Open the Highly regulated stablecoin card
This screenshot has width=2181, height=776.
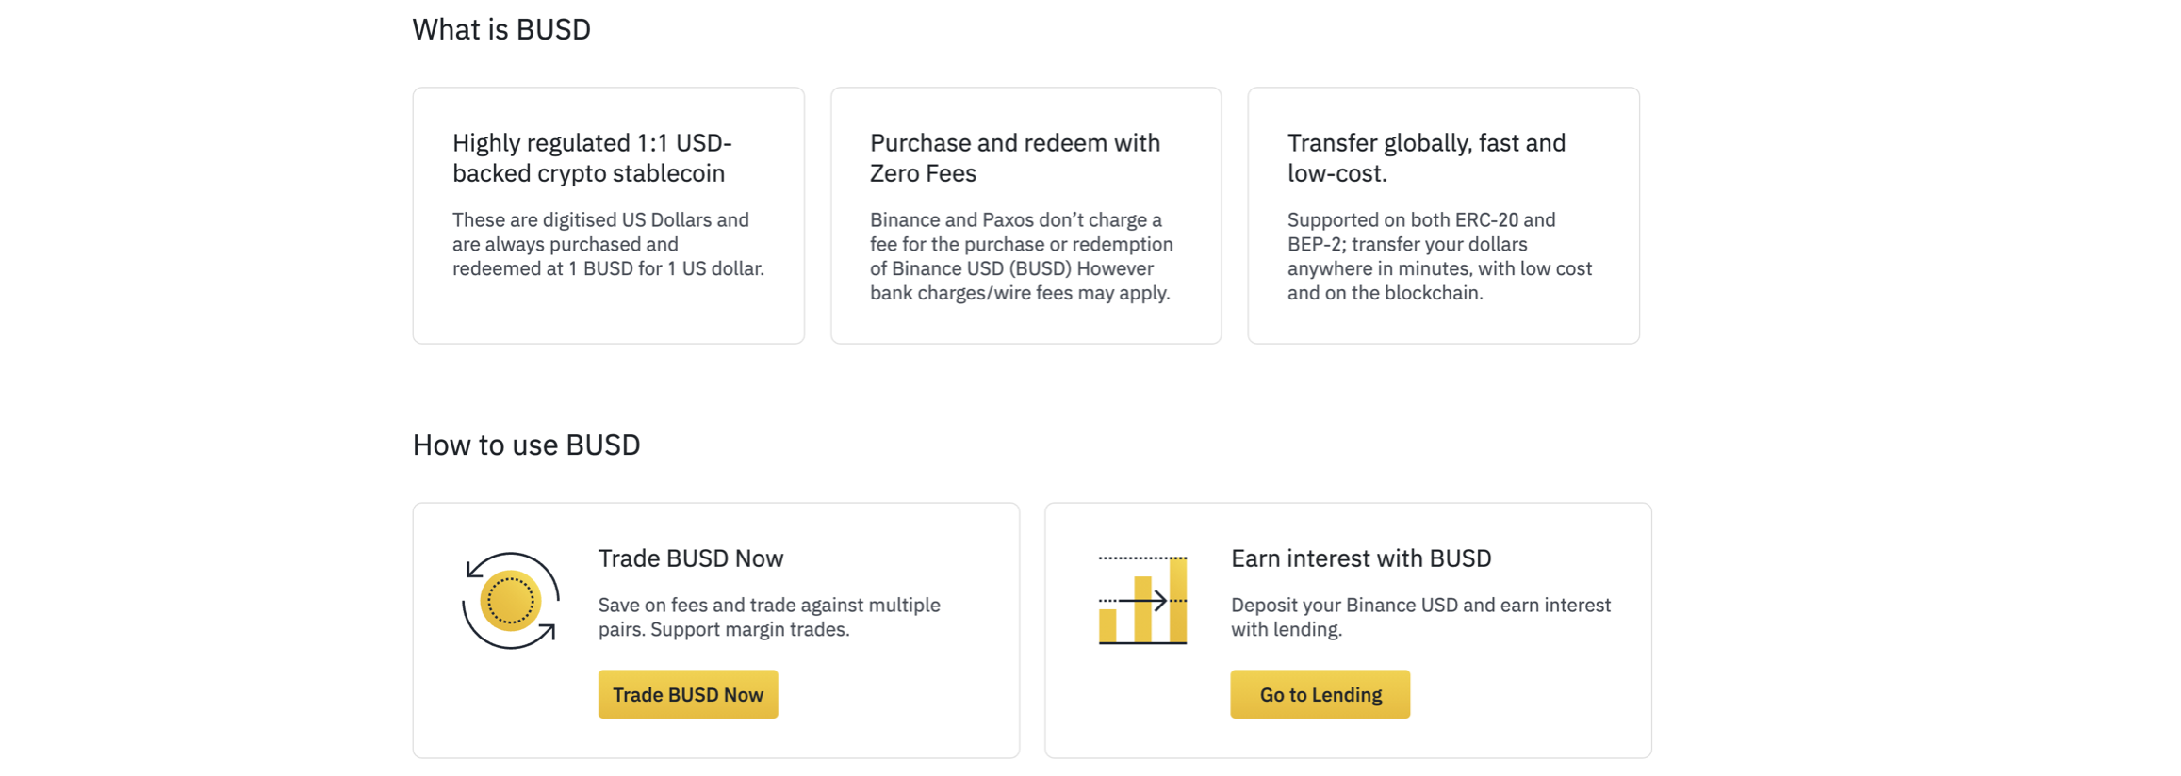click(x=608, y=215)
